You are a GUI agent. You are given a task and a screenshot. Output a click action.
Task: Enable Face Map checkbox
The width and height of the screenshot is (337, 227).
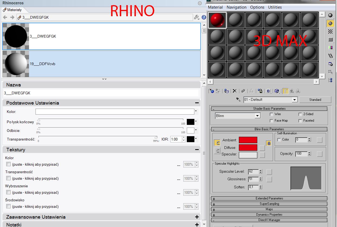(x=271, y=121)
